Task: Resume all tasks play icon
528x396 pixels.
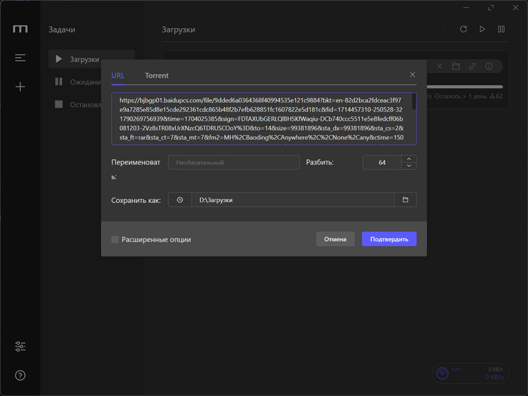Action: [482, 29]
